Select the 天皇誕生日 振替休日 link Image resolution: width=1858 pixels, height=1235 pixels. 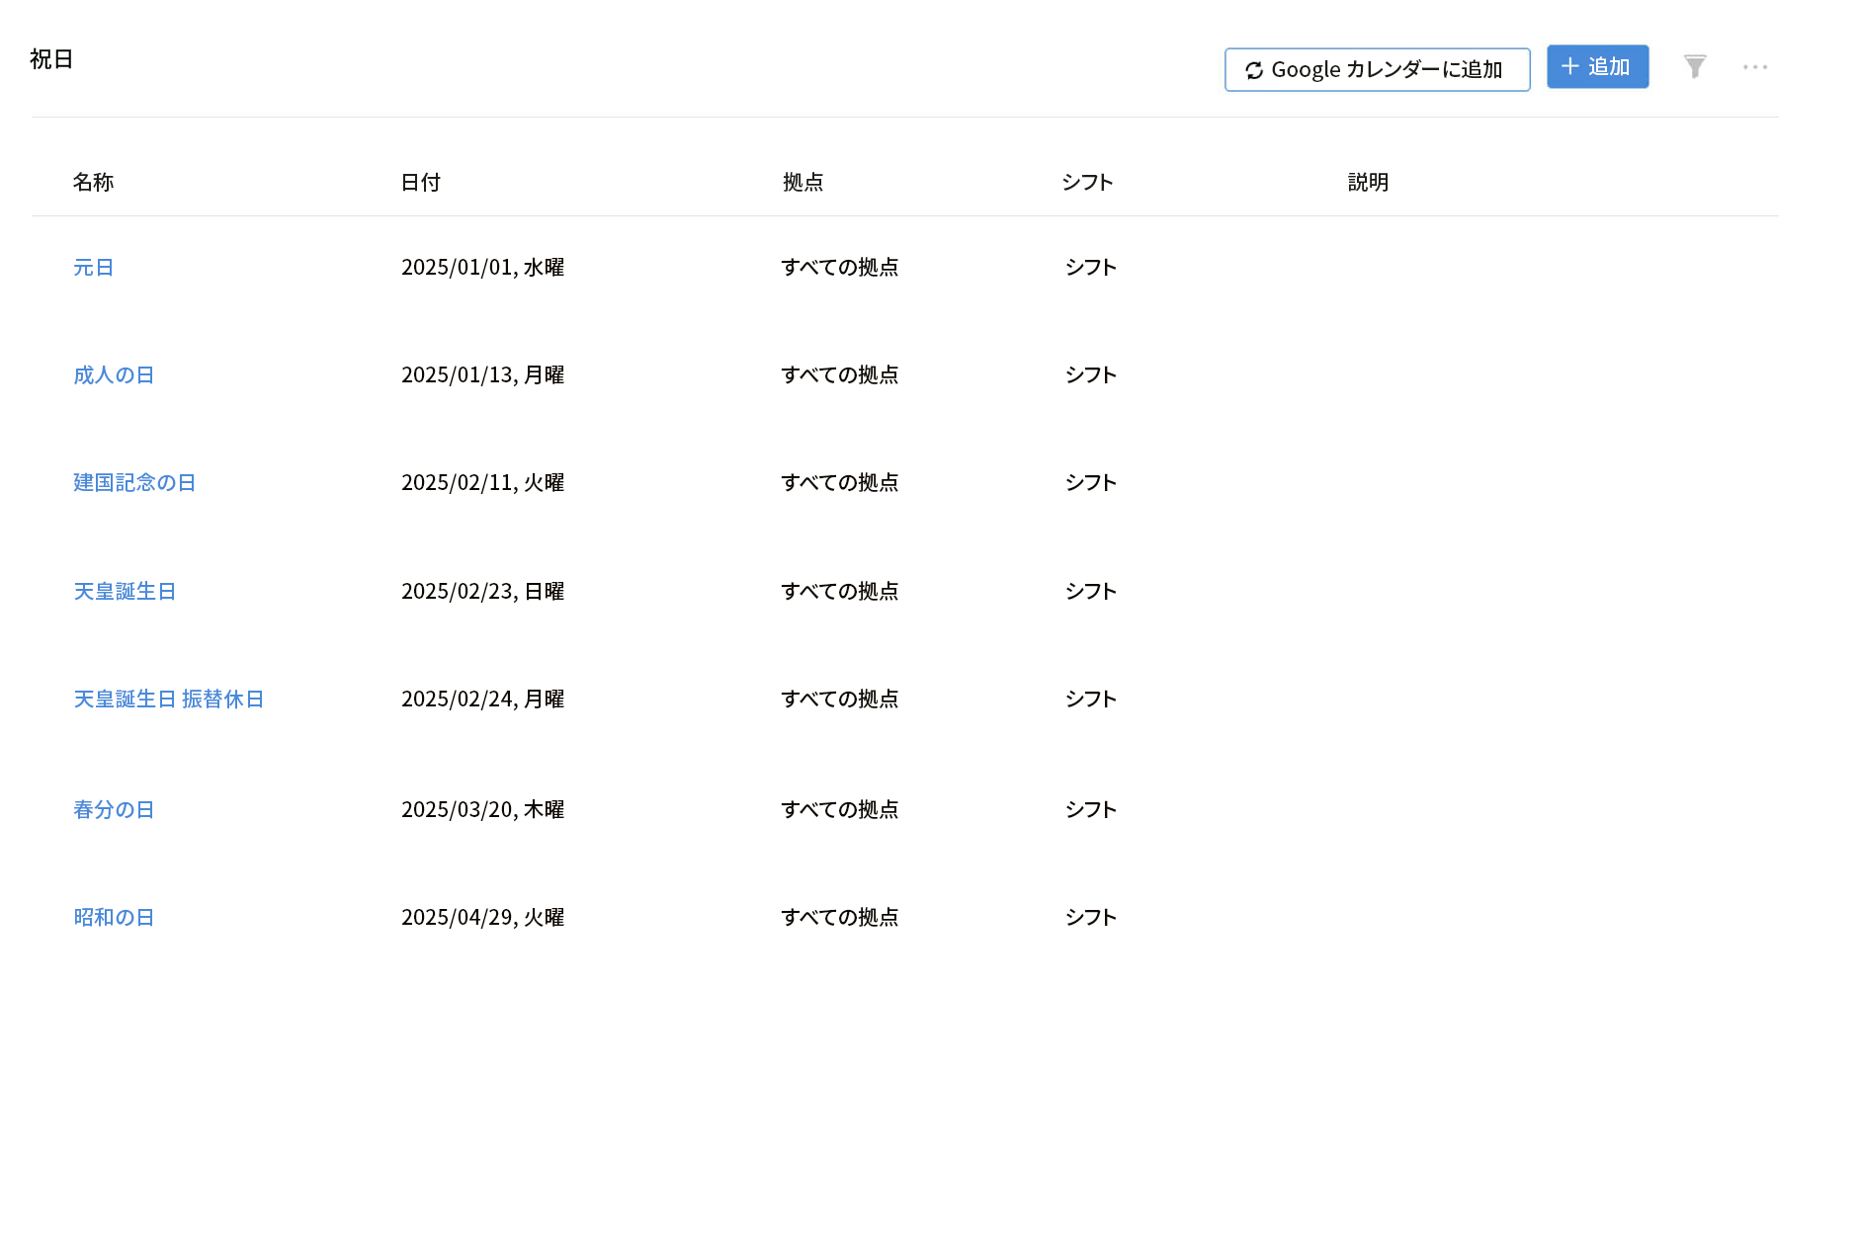(x=169, y=699)
